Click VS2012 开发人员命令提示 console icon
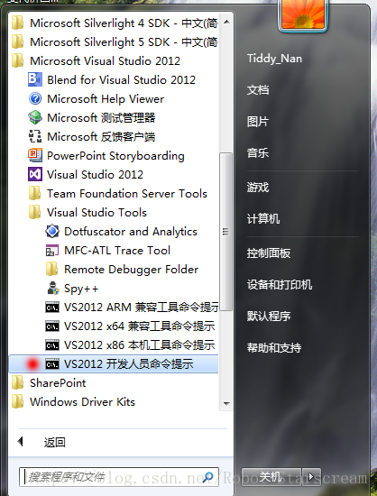Image resolution: width=377 pixels, height=496 pixels. coord(52,364)
